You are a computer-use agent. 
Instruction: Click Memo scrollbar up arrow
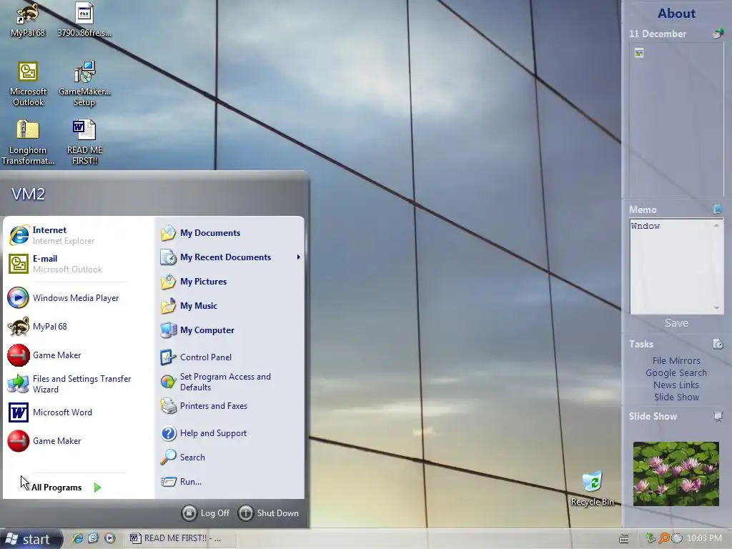[716, 225]
